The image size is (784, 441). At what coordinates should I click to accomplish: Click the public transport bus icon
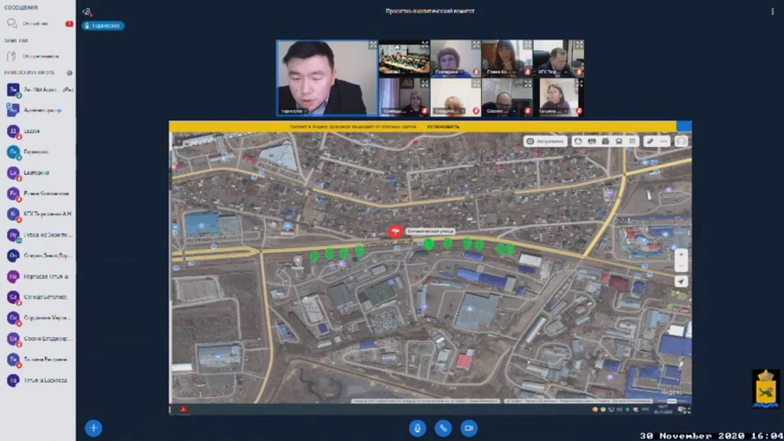click(x=619, y=141)
